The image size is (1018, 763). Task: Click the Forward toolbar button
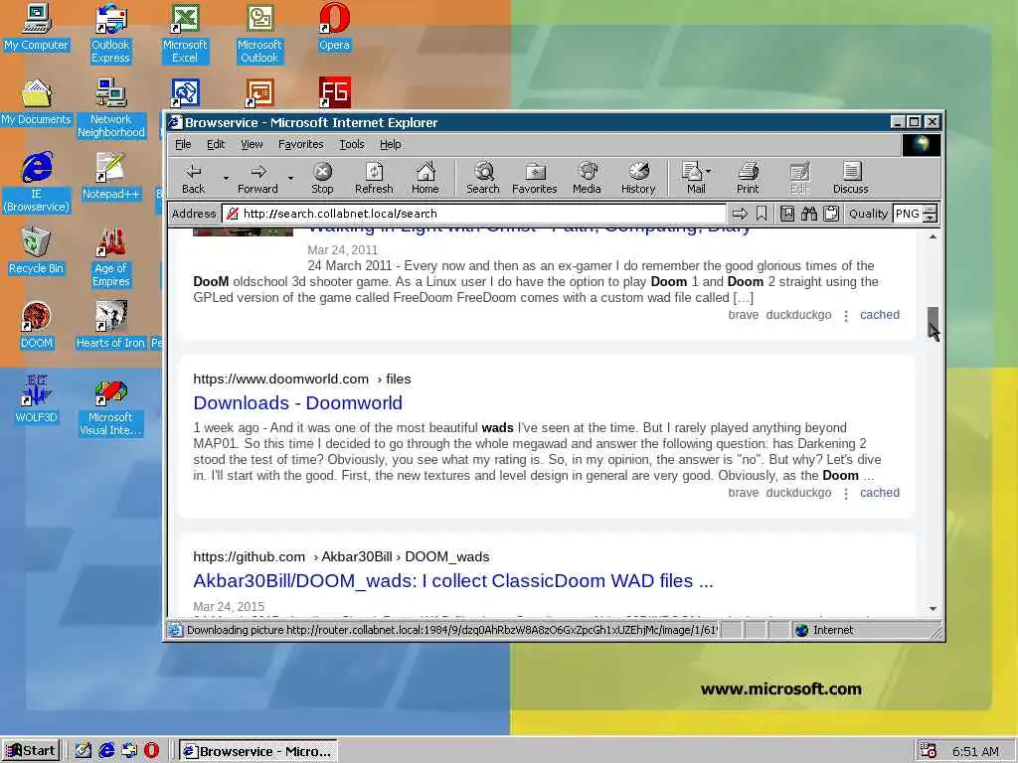point(257,178)
